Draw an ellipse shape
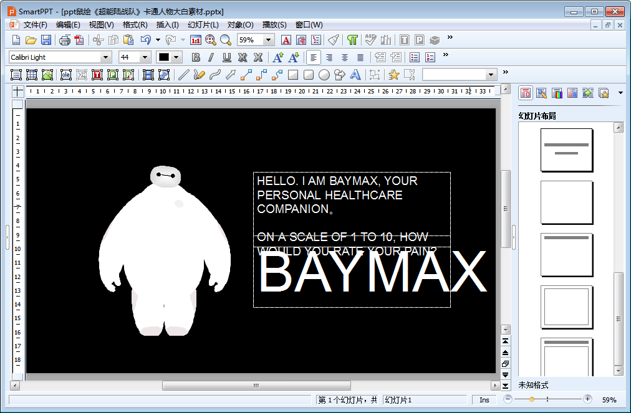Viewport: 631px width, 413px height. click(x=324, y=74)
